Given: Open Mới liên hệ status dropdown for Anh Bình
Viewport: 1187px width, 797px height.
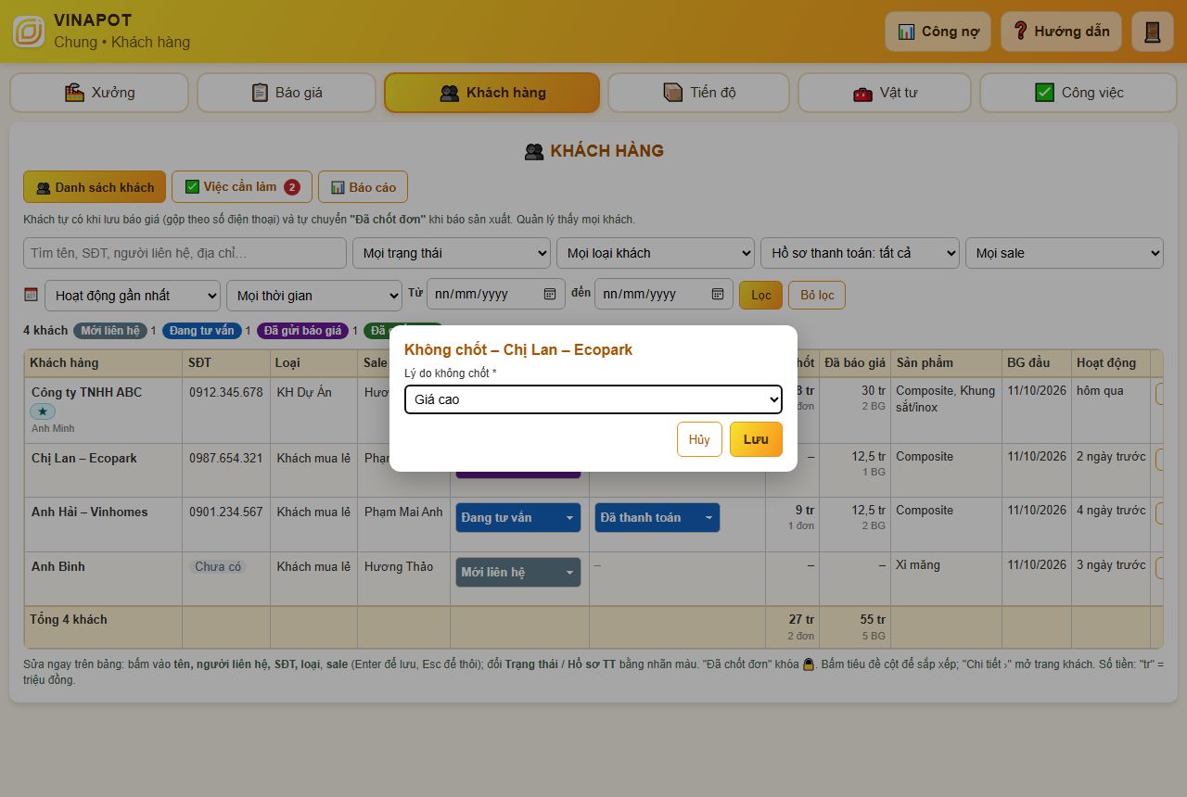Looking at the screenshot, I should coord(518,573).
